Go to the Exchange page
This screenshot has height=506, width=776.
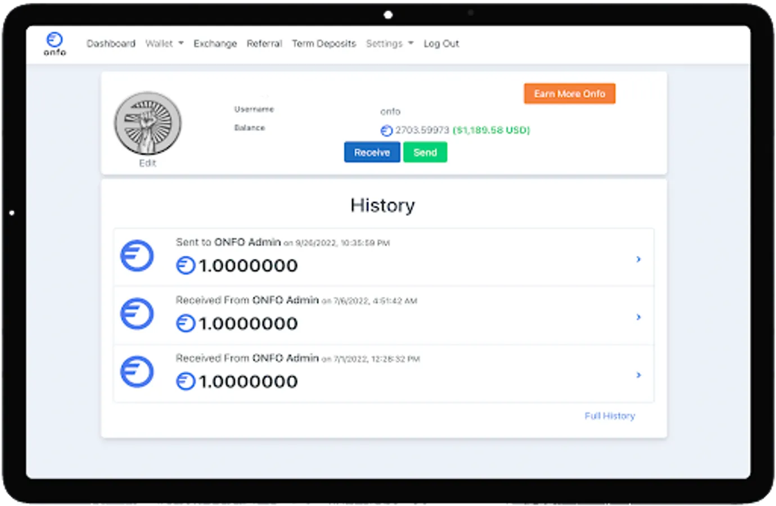(x=215, y=44)
